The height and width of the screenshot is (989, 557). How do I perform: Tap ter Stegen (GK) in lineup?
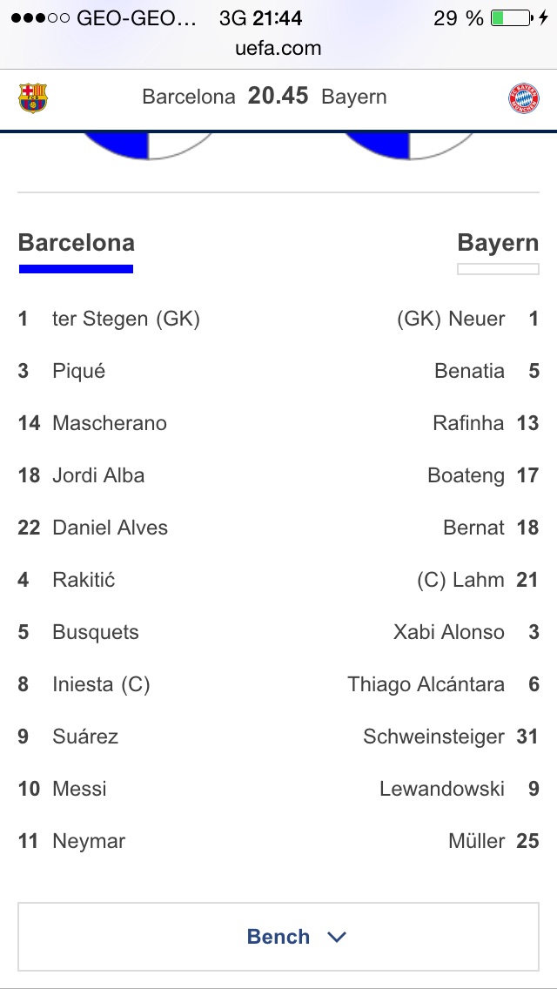125,319
